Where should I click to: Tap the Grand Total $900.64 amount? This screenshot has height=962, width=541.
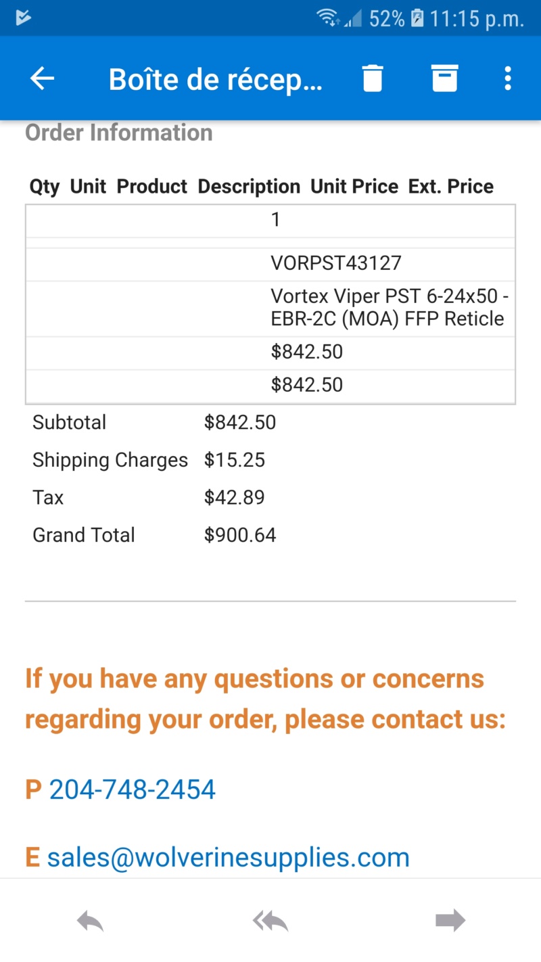point(240,535)
